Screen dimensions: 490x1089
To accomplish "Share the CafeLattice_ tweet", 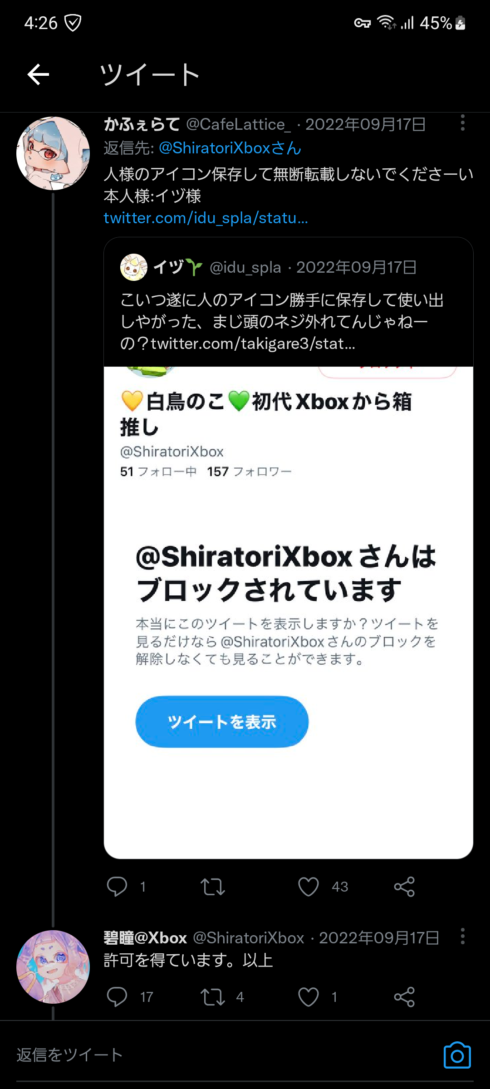I will click(x=404, y=886).
